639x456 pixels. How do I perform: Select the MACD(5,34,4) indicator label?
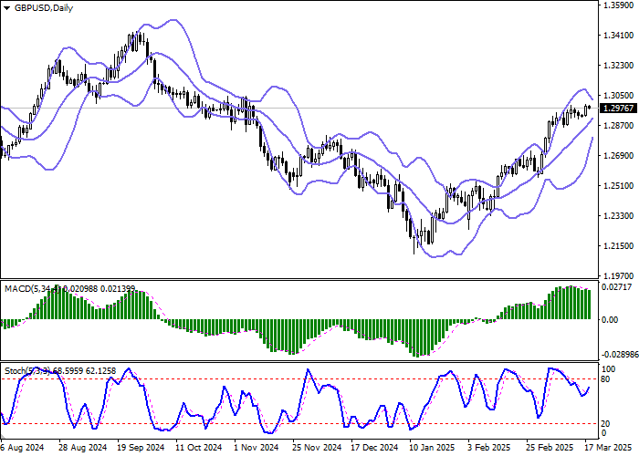click(x=33, y=289)
